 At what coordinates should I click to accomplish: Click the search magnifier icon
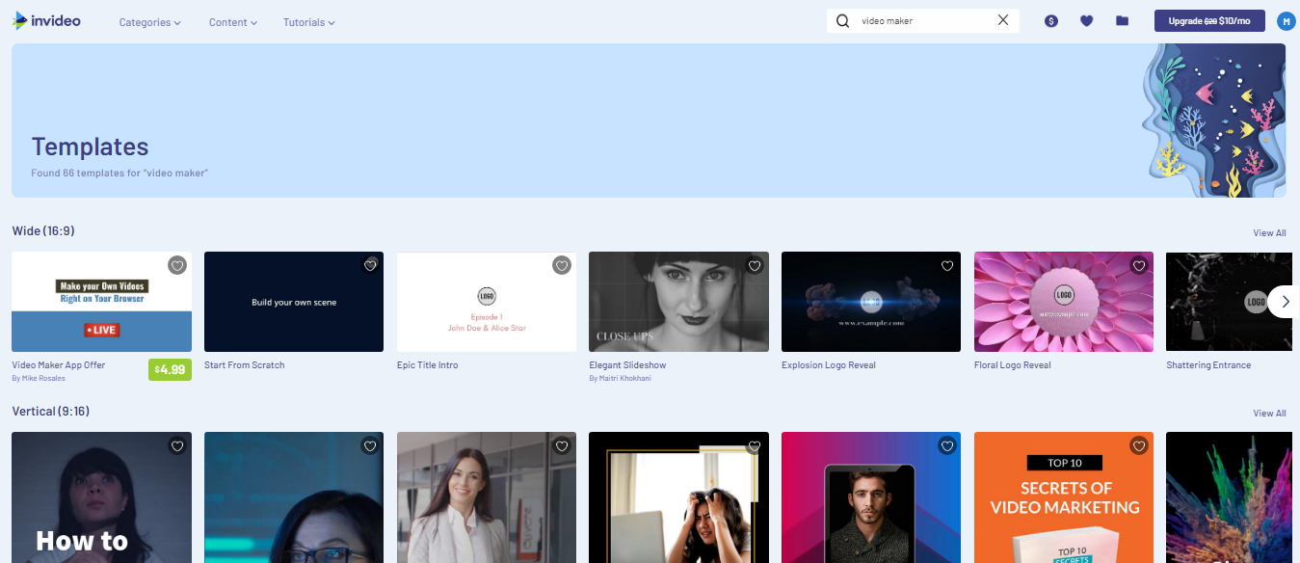pyautogui.click(x=841, y=20)
